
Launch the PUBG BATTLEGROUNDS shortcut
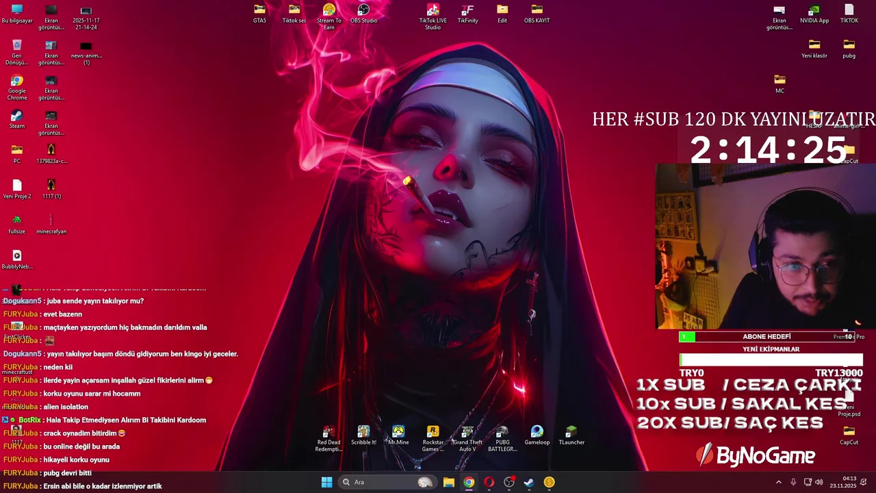tap(502, 438)
